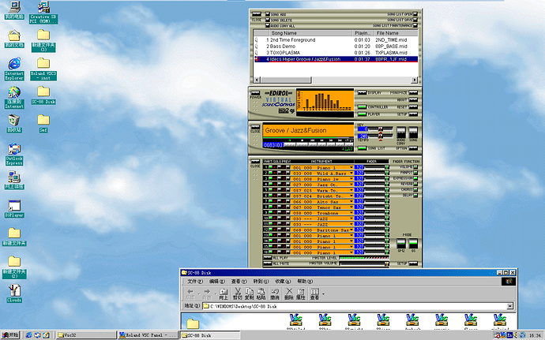Click the Back arrow in SC-88 Disk toolbar

(x=190, y=293)
